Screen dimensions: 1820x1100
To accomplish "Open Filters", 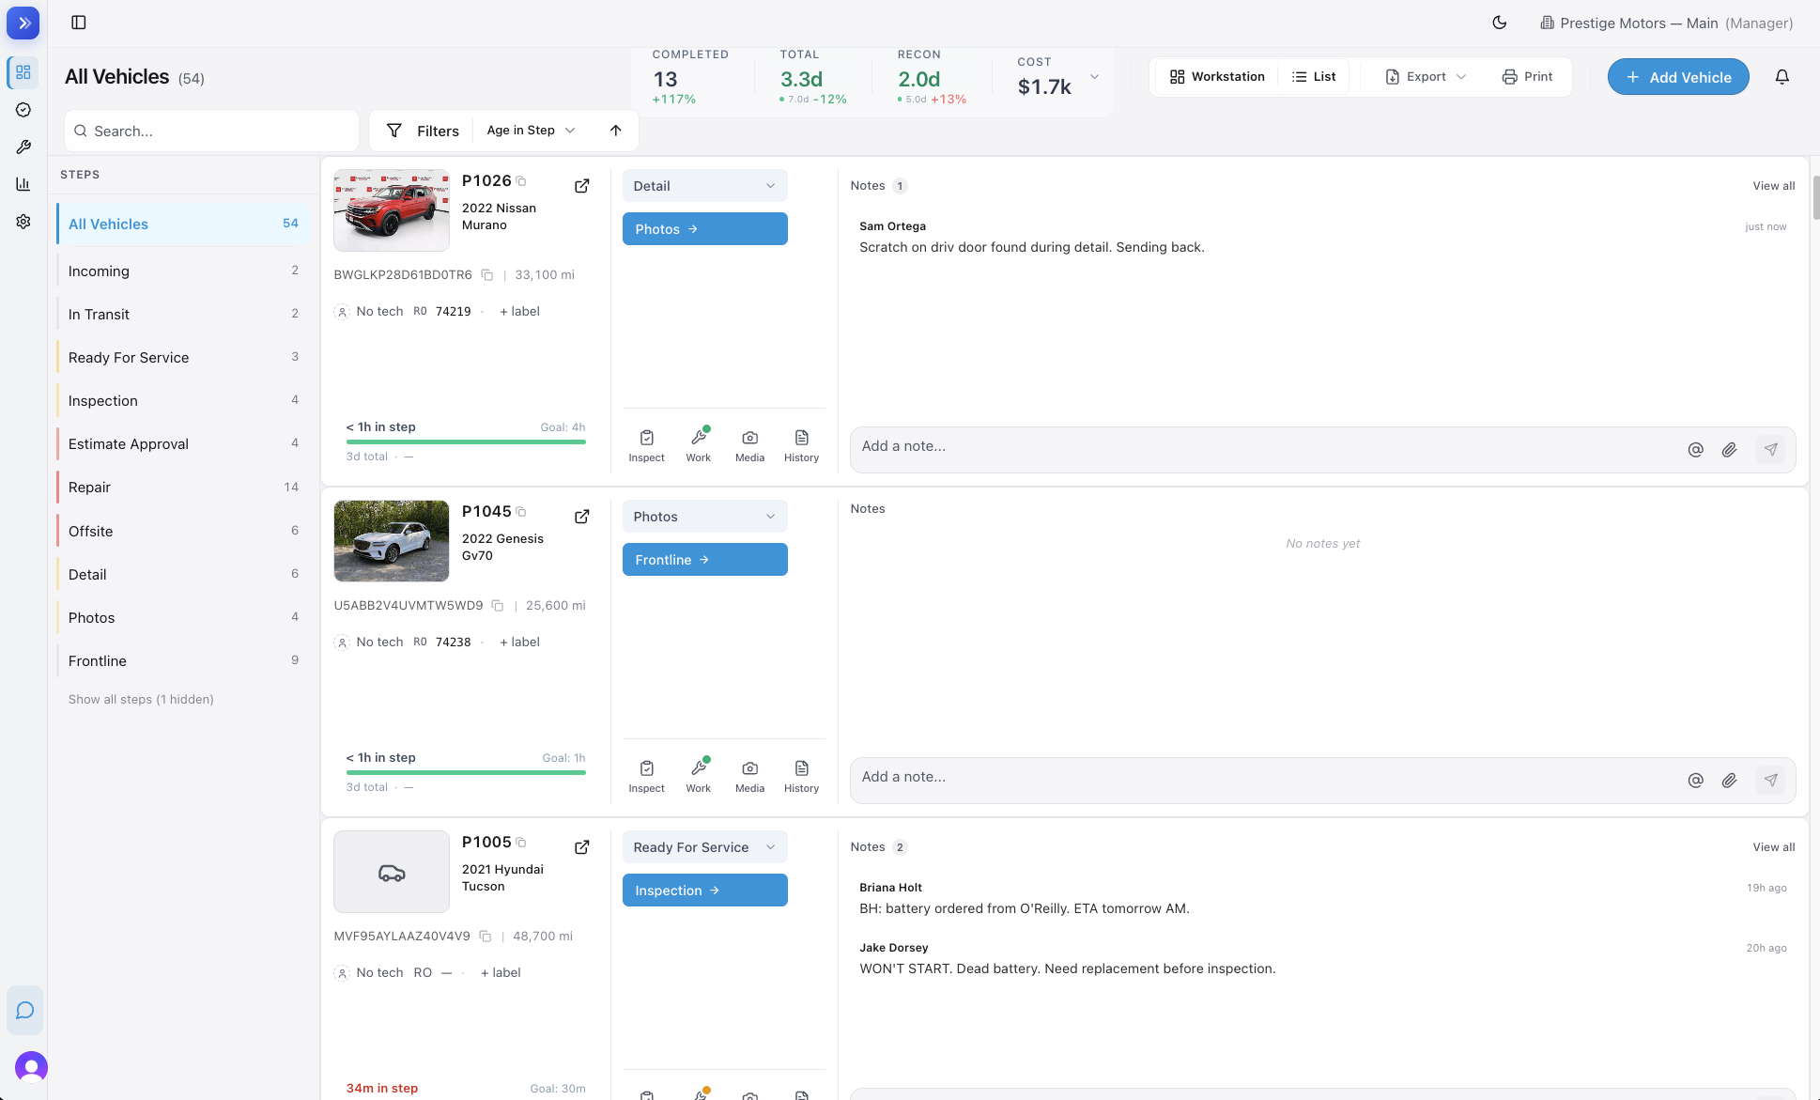I will pyautogui.click(x=423, y=131).
